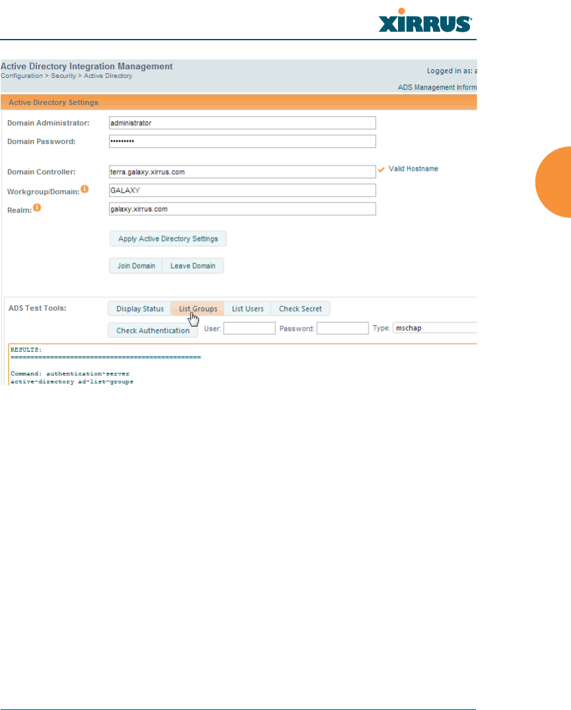571x710 pixels.
Task: Click the Domain Administrator field
Action: point(242,123)
